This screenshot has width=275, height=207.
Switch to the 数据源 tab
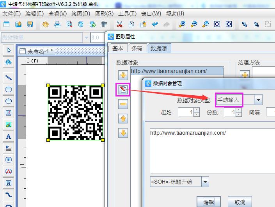[x=159, y=48]
